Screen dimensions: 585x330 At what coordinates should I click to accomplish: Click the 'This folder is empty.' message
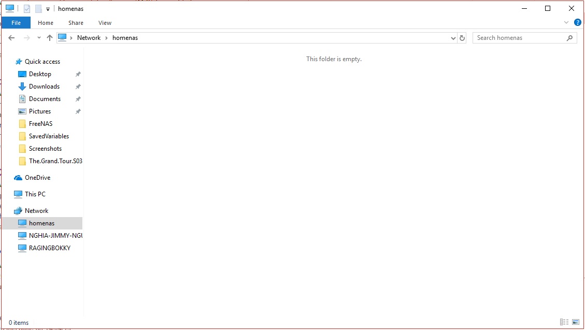(x=334, y=59)
